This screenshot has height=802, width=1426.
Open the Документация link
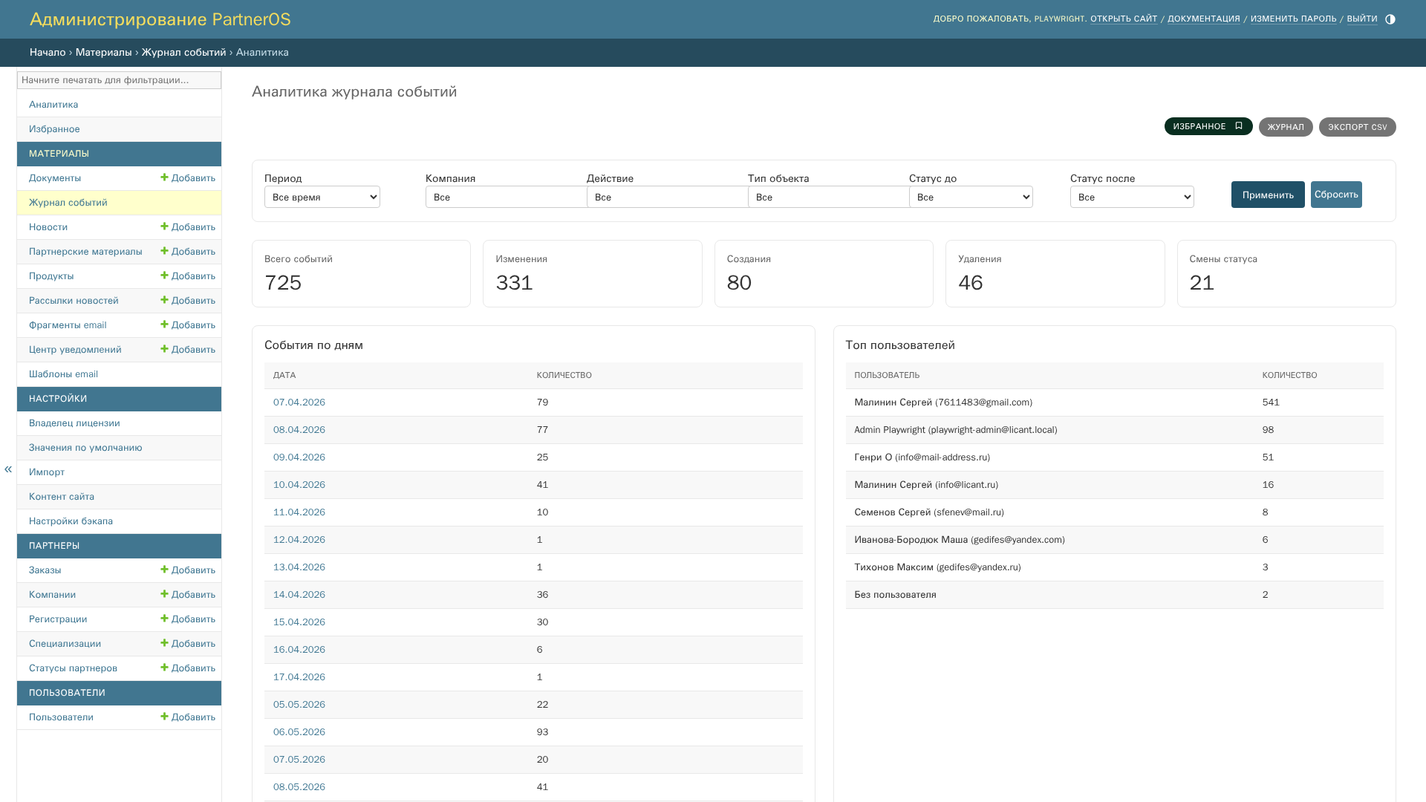[1204, 19]
